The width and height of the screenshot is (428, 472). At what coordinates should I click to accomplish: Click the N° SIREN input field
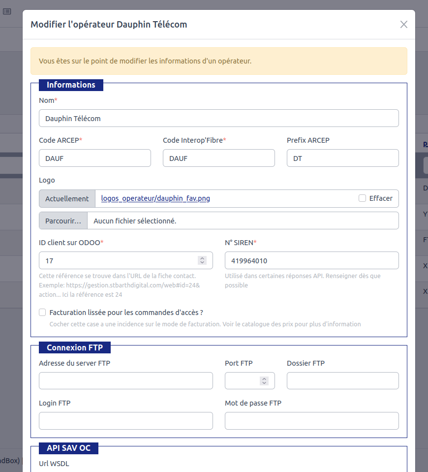[311, 260]
